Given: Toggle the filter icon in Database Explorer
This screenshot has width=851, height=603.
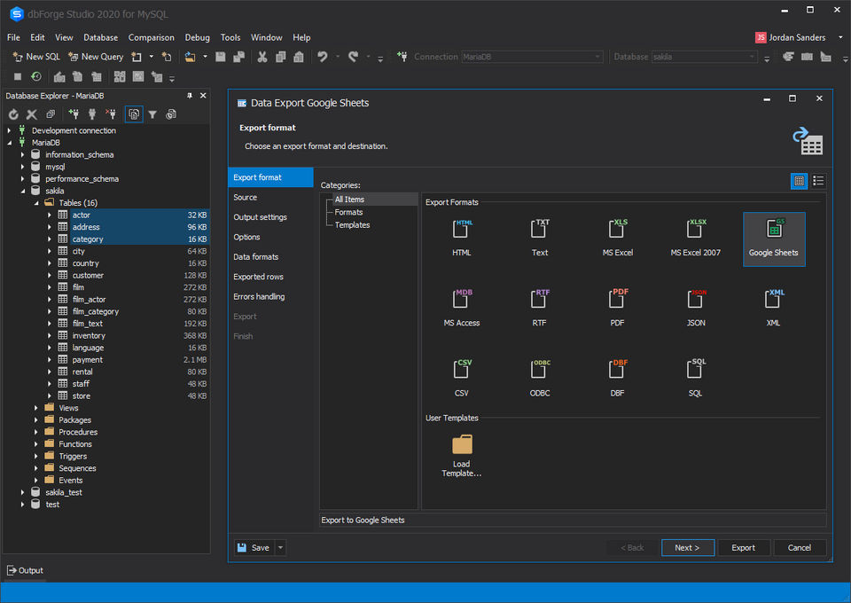Looking at the screenshot, I should point(152,114).
